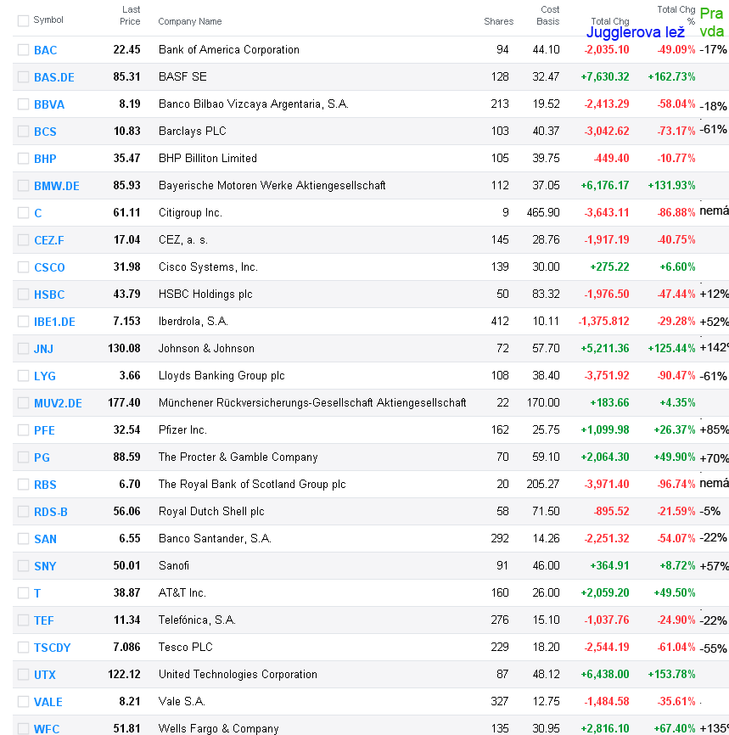Viewport: 729px width, 735px height.
Task: Click the -96.74% change for RBS
Action: (676, 485)
